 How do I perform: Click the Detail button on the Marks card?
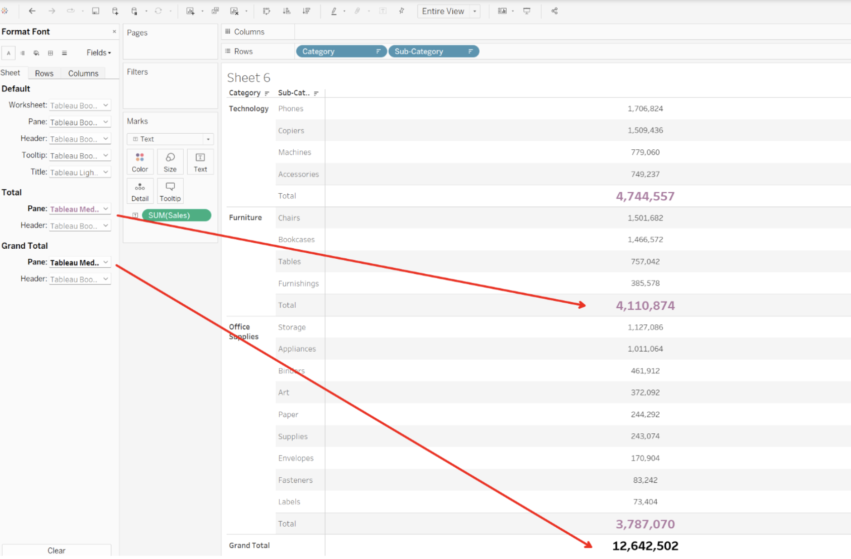140,191
